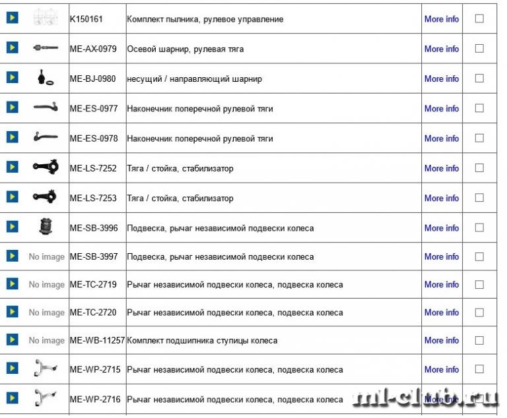
Task: Click the blue arrow next to ME-LS-7252
Action: [x=13, y=167]
